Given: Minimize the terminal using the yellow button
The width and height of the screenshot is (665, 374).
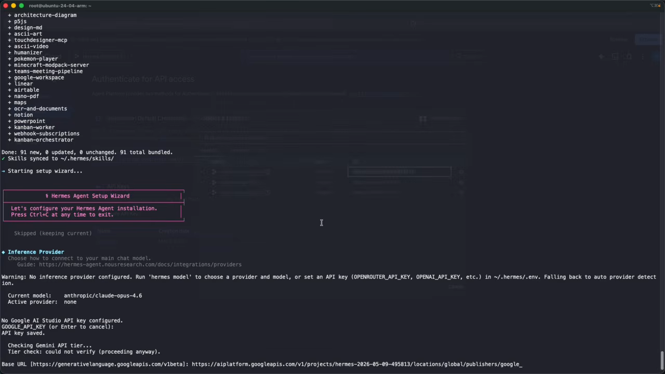Looking at the screenshot, I should (x=14, y=5).
